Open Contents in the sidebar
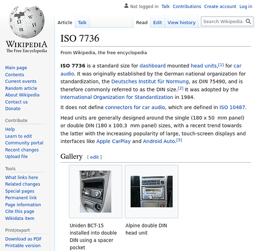This screenshot has height=251, width=255. (x=15, y=75)
